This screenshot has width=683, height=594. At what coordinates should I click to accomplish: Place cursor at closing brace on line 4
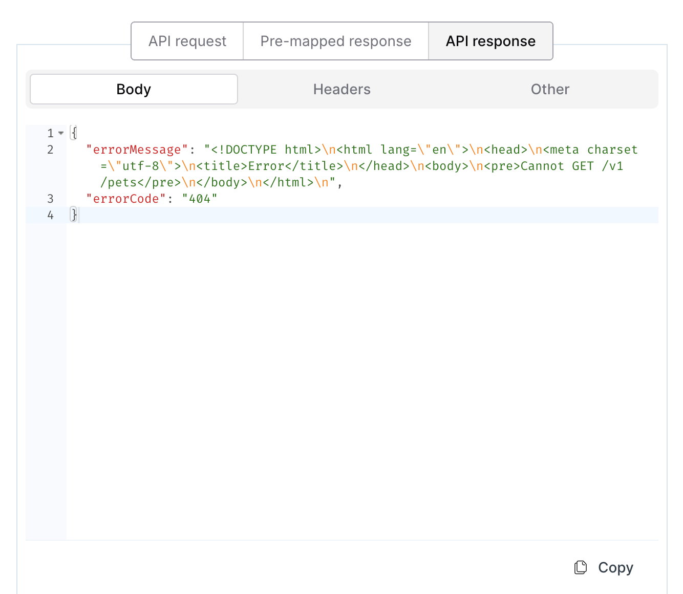(74, 215)
